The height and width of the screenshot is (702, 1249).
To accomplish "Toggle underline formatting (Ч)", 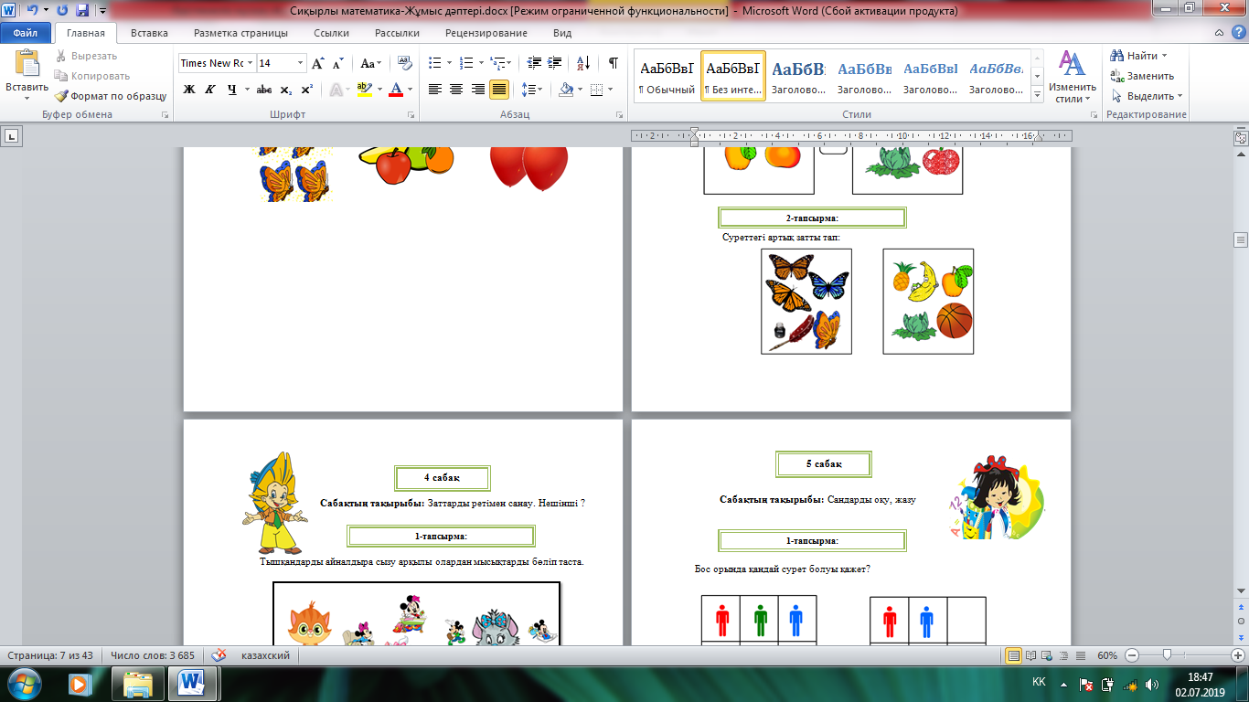I will tap(233, 90).
